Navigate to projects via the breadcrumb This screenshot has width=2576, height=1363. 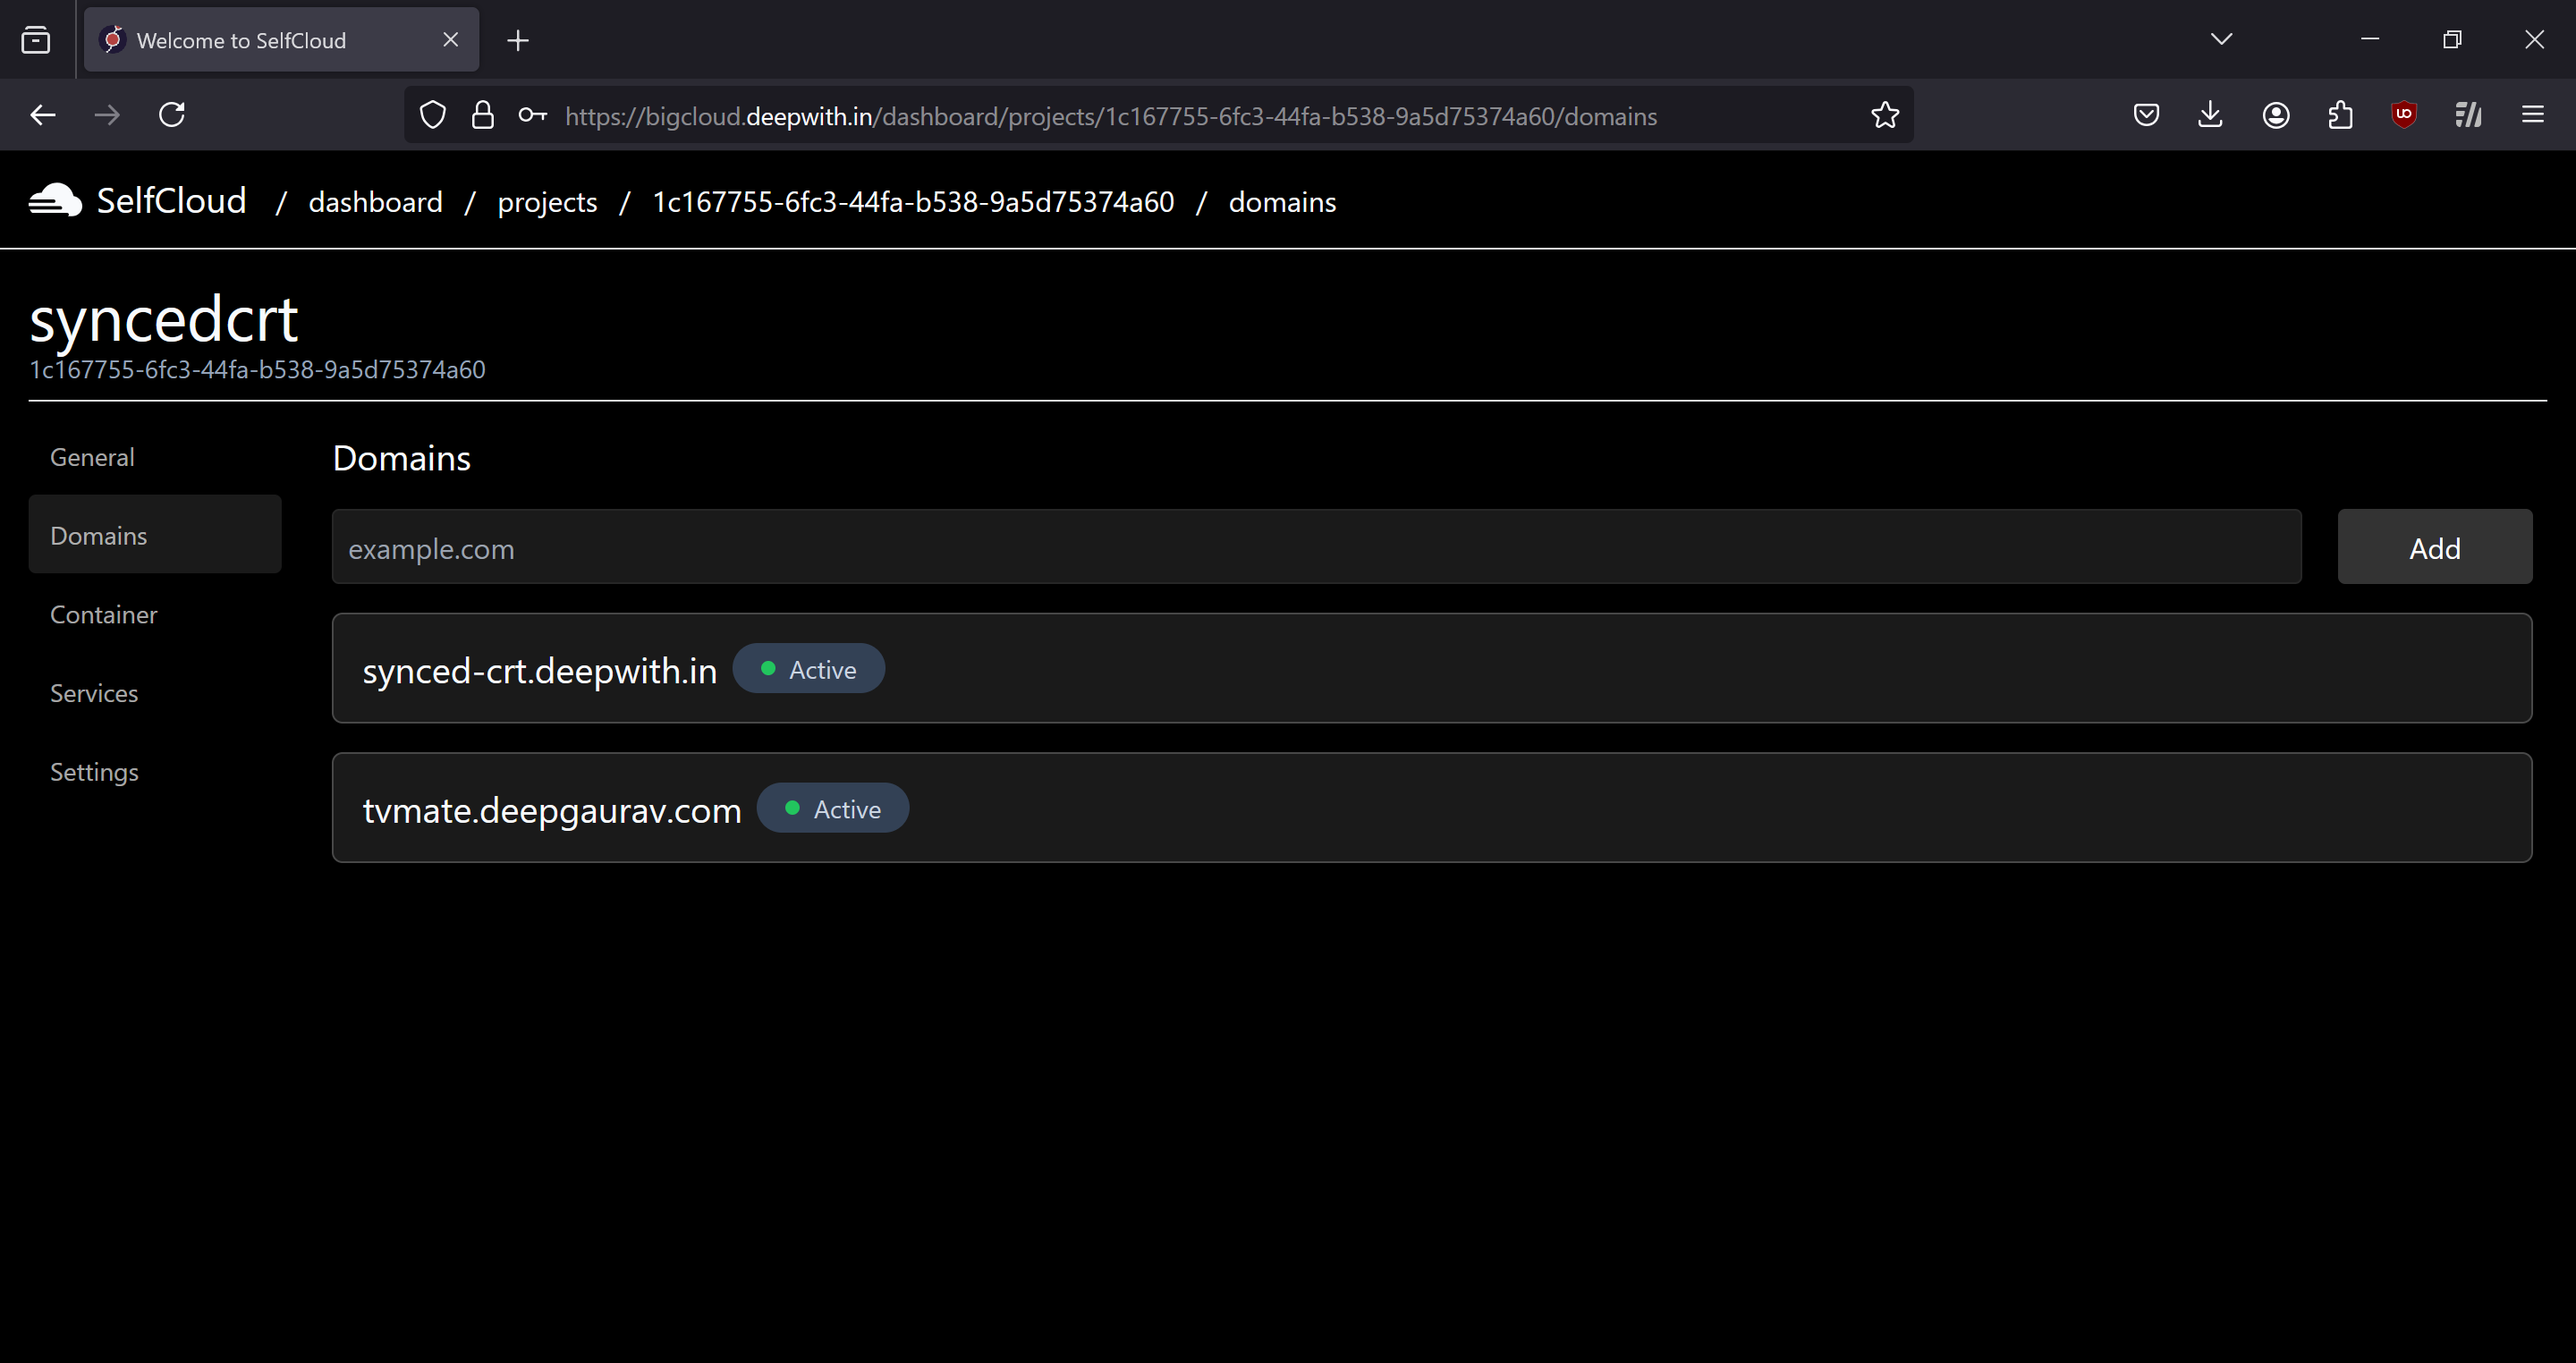pyautogui.click(x=547, y=201)
